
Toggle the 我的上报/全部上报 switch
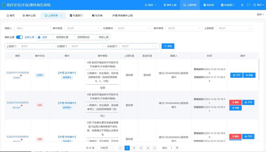click(x=19, y=37)
